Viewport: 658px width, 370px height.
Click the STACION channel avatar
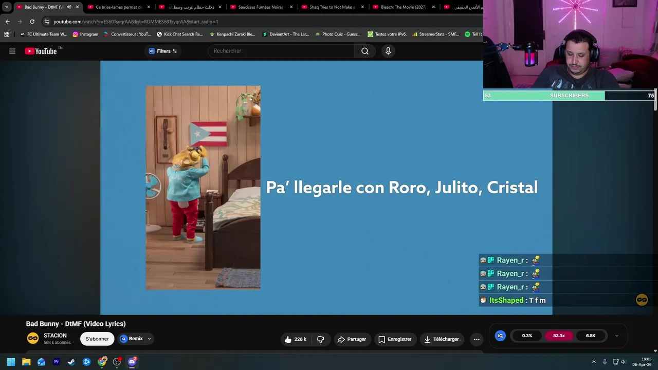pos(33,338)
